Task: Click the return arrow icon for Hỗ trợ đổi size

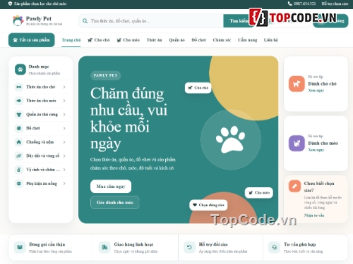Action: click(189, 247)
